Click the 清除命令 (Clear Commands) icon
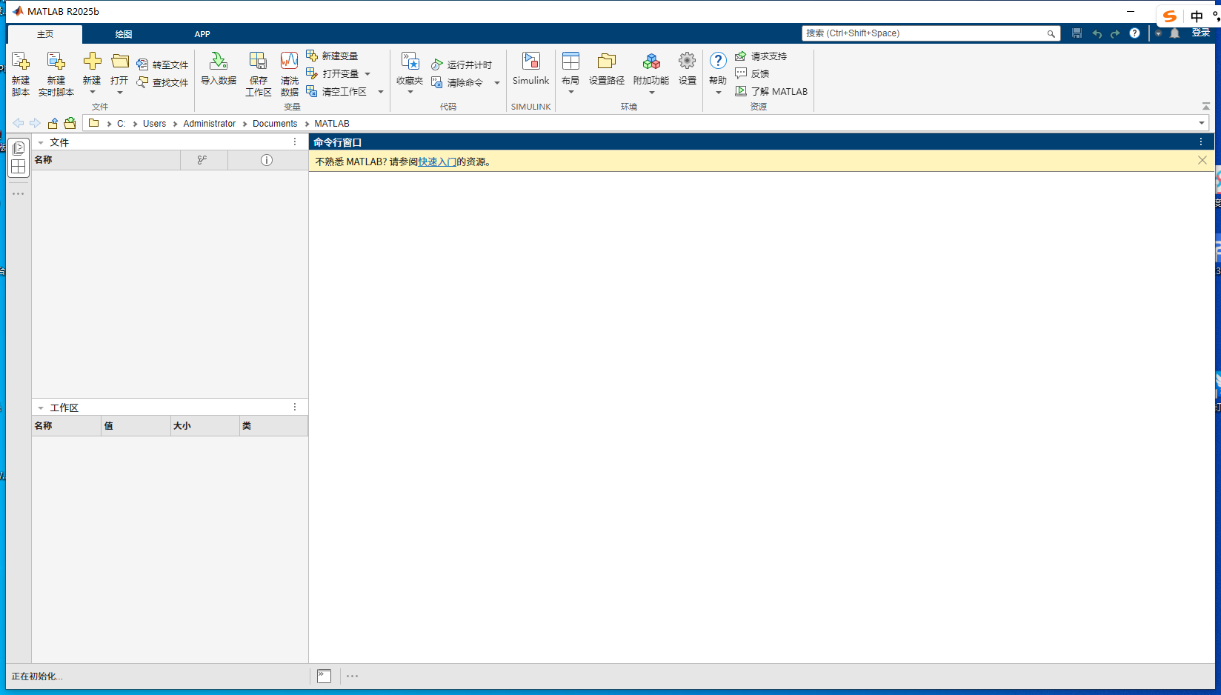Screen dimensions: 1221x695 (x=458, y=82)
